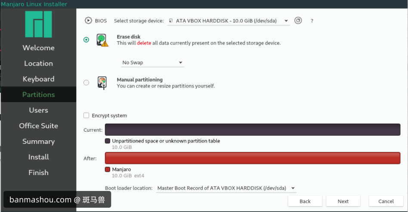
Task: Go to the Install step in sidebar
Action: click(38, 157)
